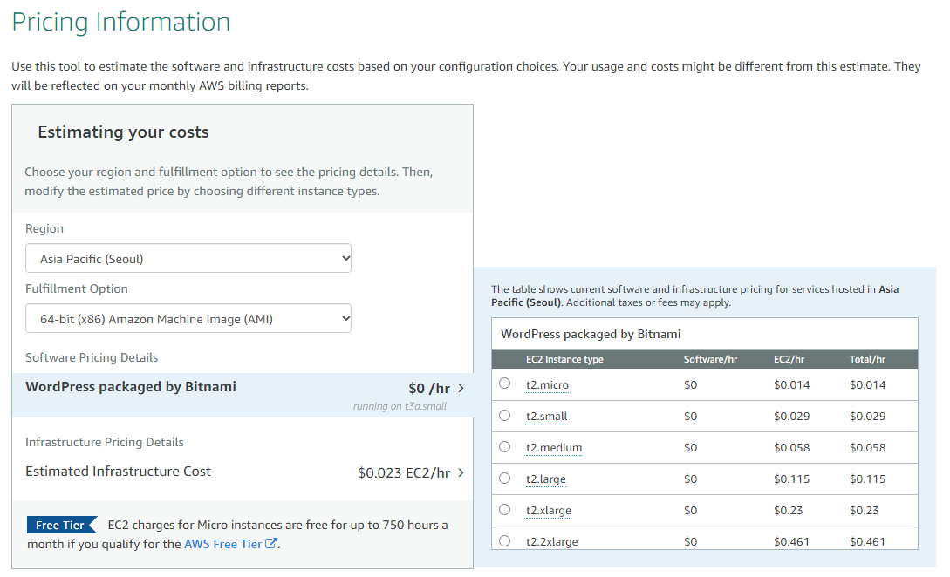Click the $0.014 total price for t2.micro
The height and width of the screenshot is (577, 950).
[x=868, y=385]
